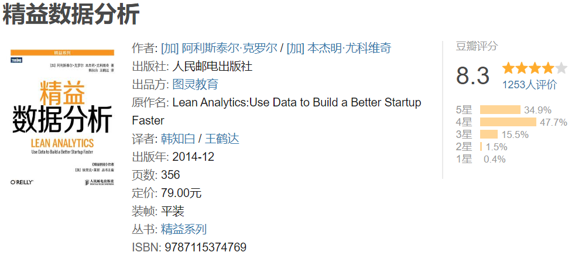Click the 5星 rating bar at 34.9%

(499, 109)
